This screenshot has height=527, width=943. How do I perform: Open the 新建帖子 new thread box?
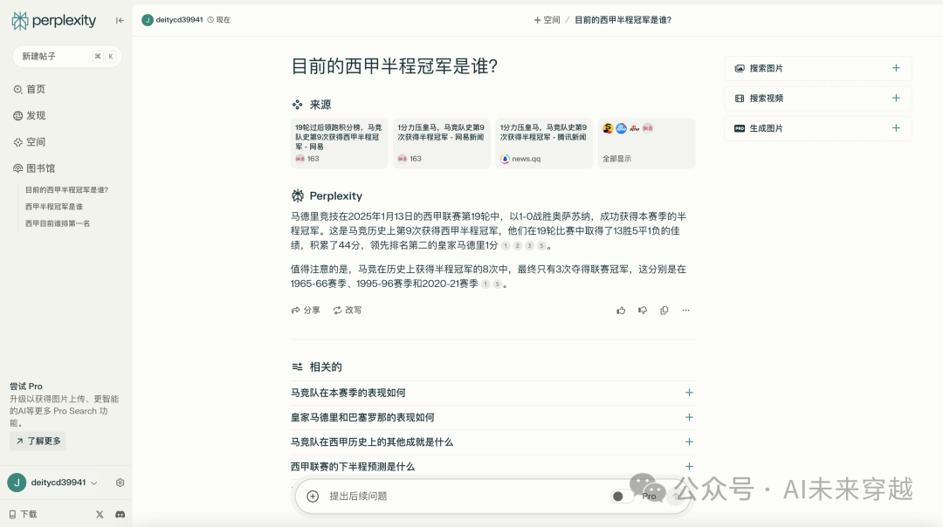(66, 57)
